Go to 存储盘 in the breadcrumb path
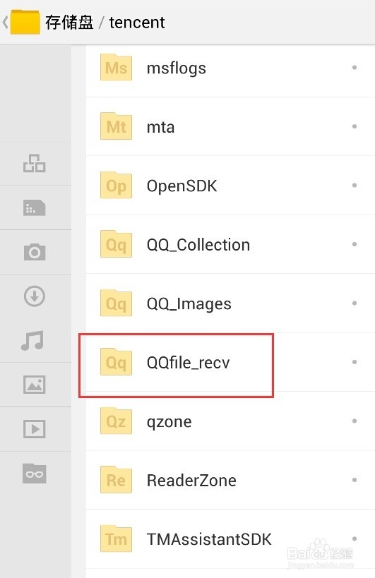 (69, 23)
